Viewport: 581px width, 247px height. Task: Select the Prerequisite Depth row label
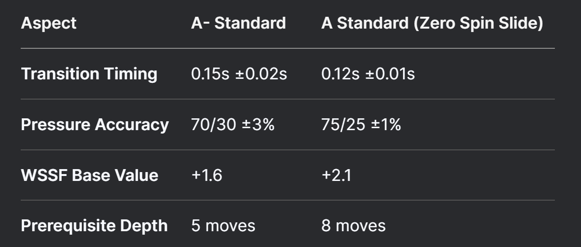94,226
